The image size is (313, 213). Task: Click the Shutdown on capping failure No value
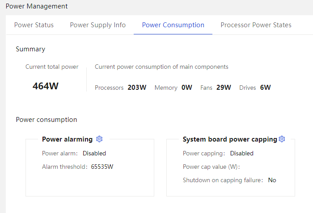pyautogui.click(x=272, y=180)
